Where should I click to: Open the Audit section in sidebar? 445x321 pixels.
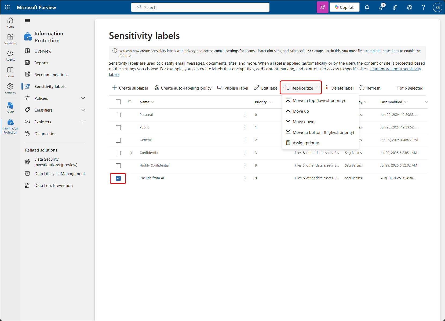click(10, 108)
